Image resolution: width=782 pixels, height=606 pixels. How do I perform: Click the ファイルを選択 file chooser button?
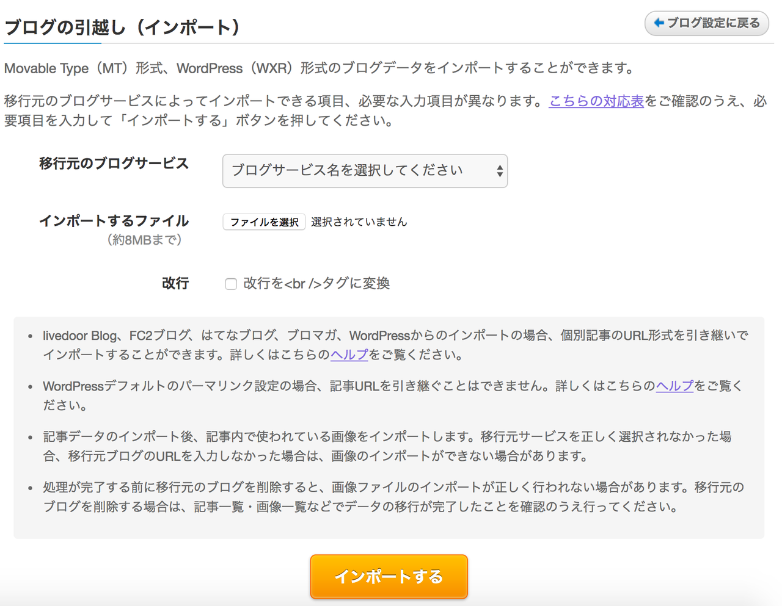coord(264,222)
